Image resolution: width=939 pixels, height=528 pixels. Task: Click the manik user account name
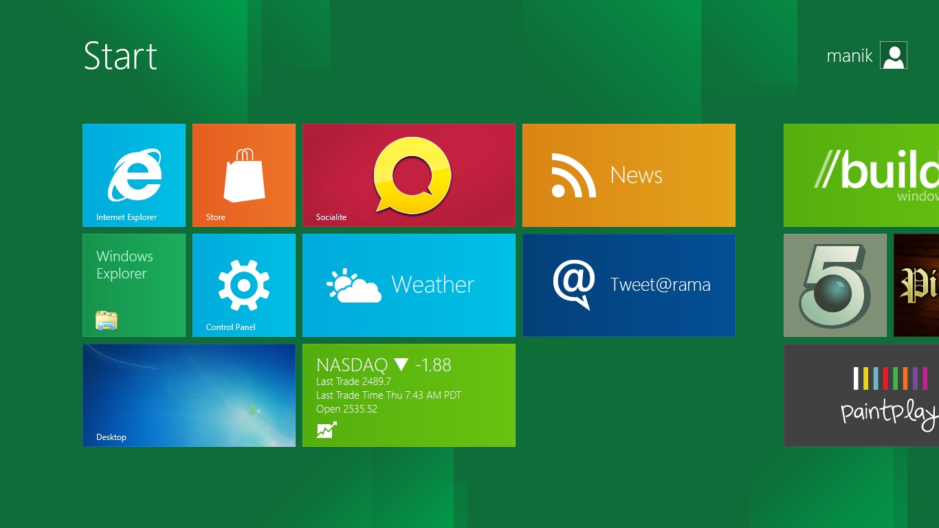tap(849, 56)
